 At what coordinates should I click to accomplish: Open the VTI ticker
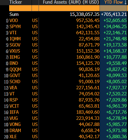(13, 33)
